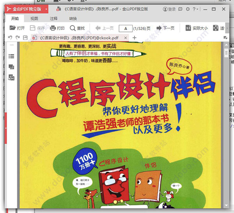Expand the ribbon overflow arrow at right edge
Screen dimensions: 234x213
click(x=227, y=28)
